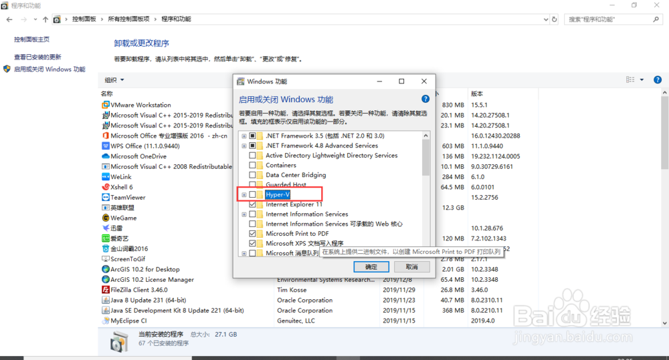Sort by the 名称 column header
The height and width of the screenshot is (360, 669).
[x=106, y=94]
